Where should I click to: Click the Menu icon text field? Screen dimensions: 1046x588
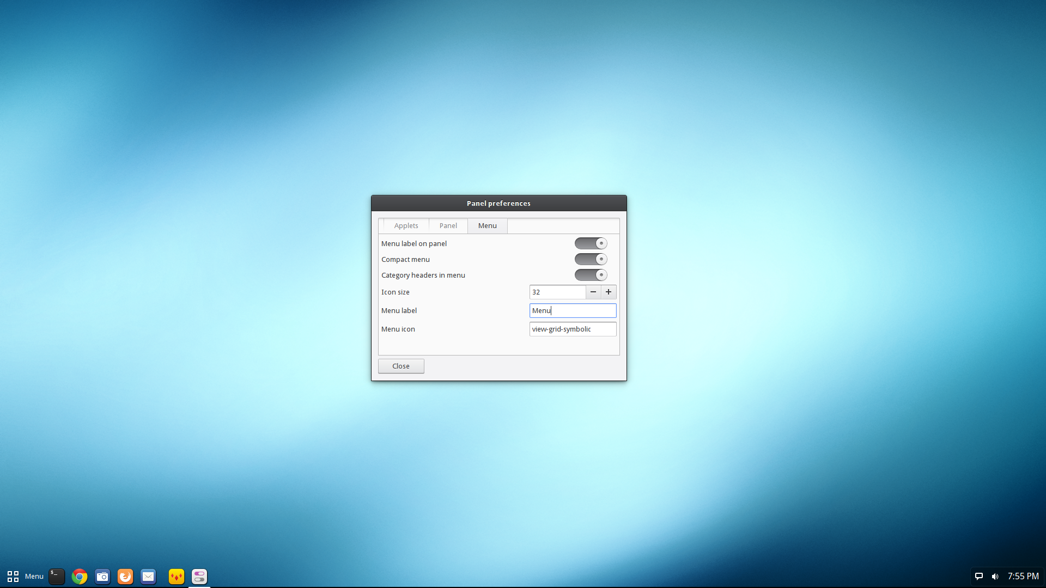point(573,329)
